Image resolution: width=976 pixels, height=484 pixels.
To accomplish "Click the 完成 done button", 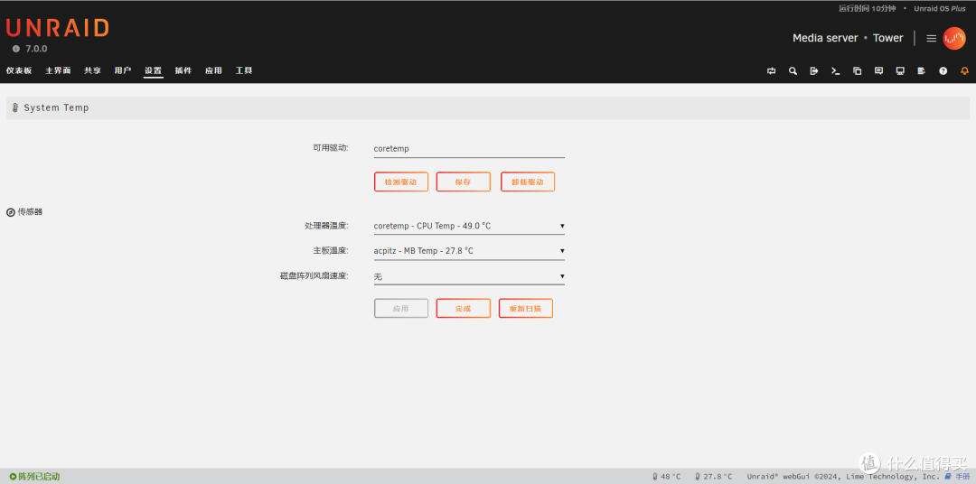I will pos(463,309).
